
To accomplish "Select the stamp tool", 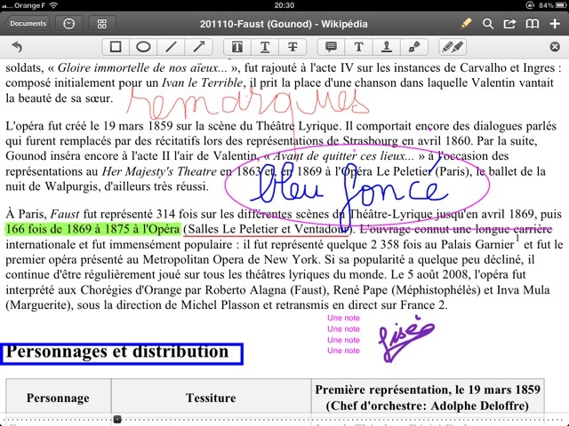I will pos(387,46).
